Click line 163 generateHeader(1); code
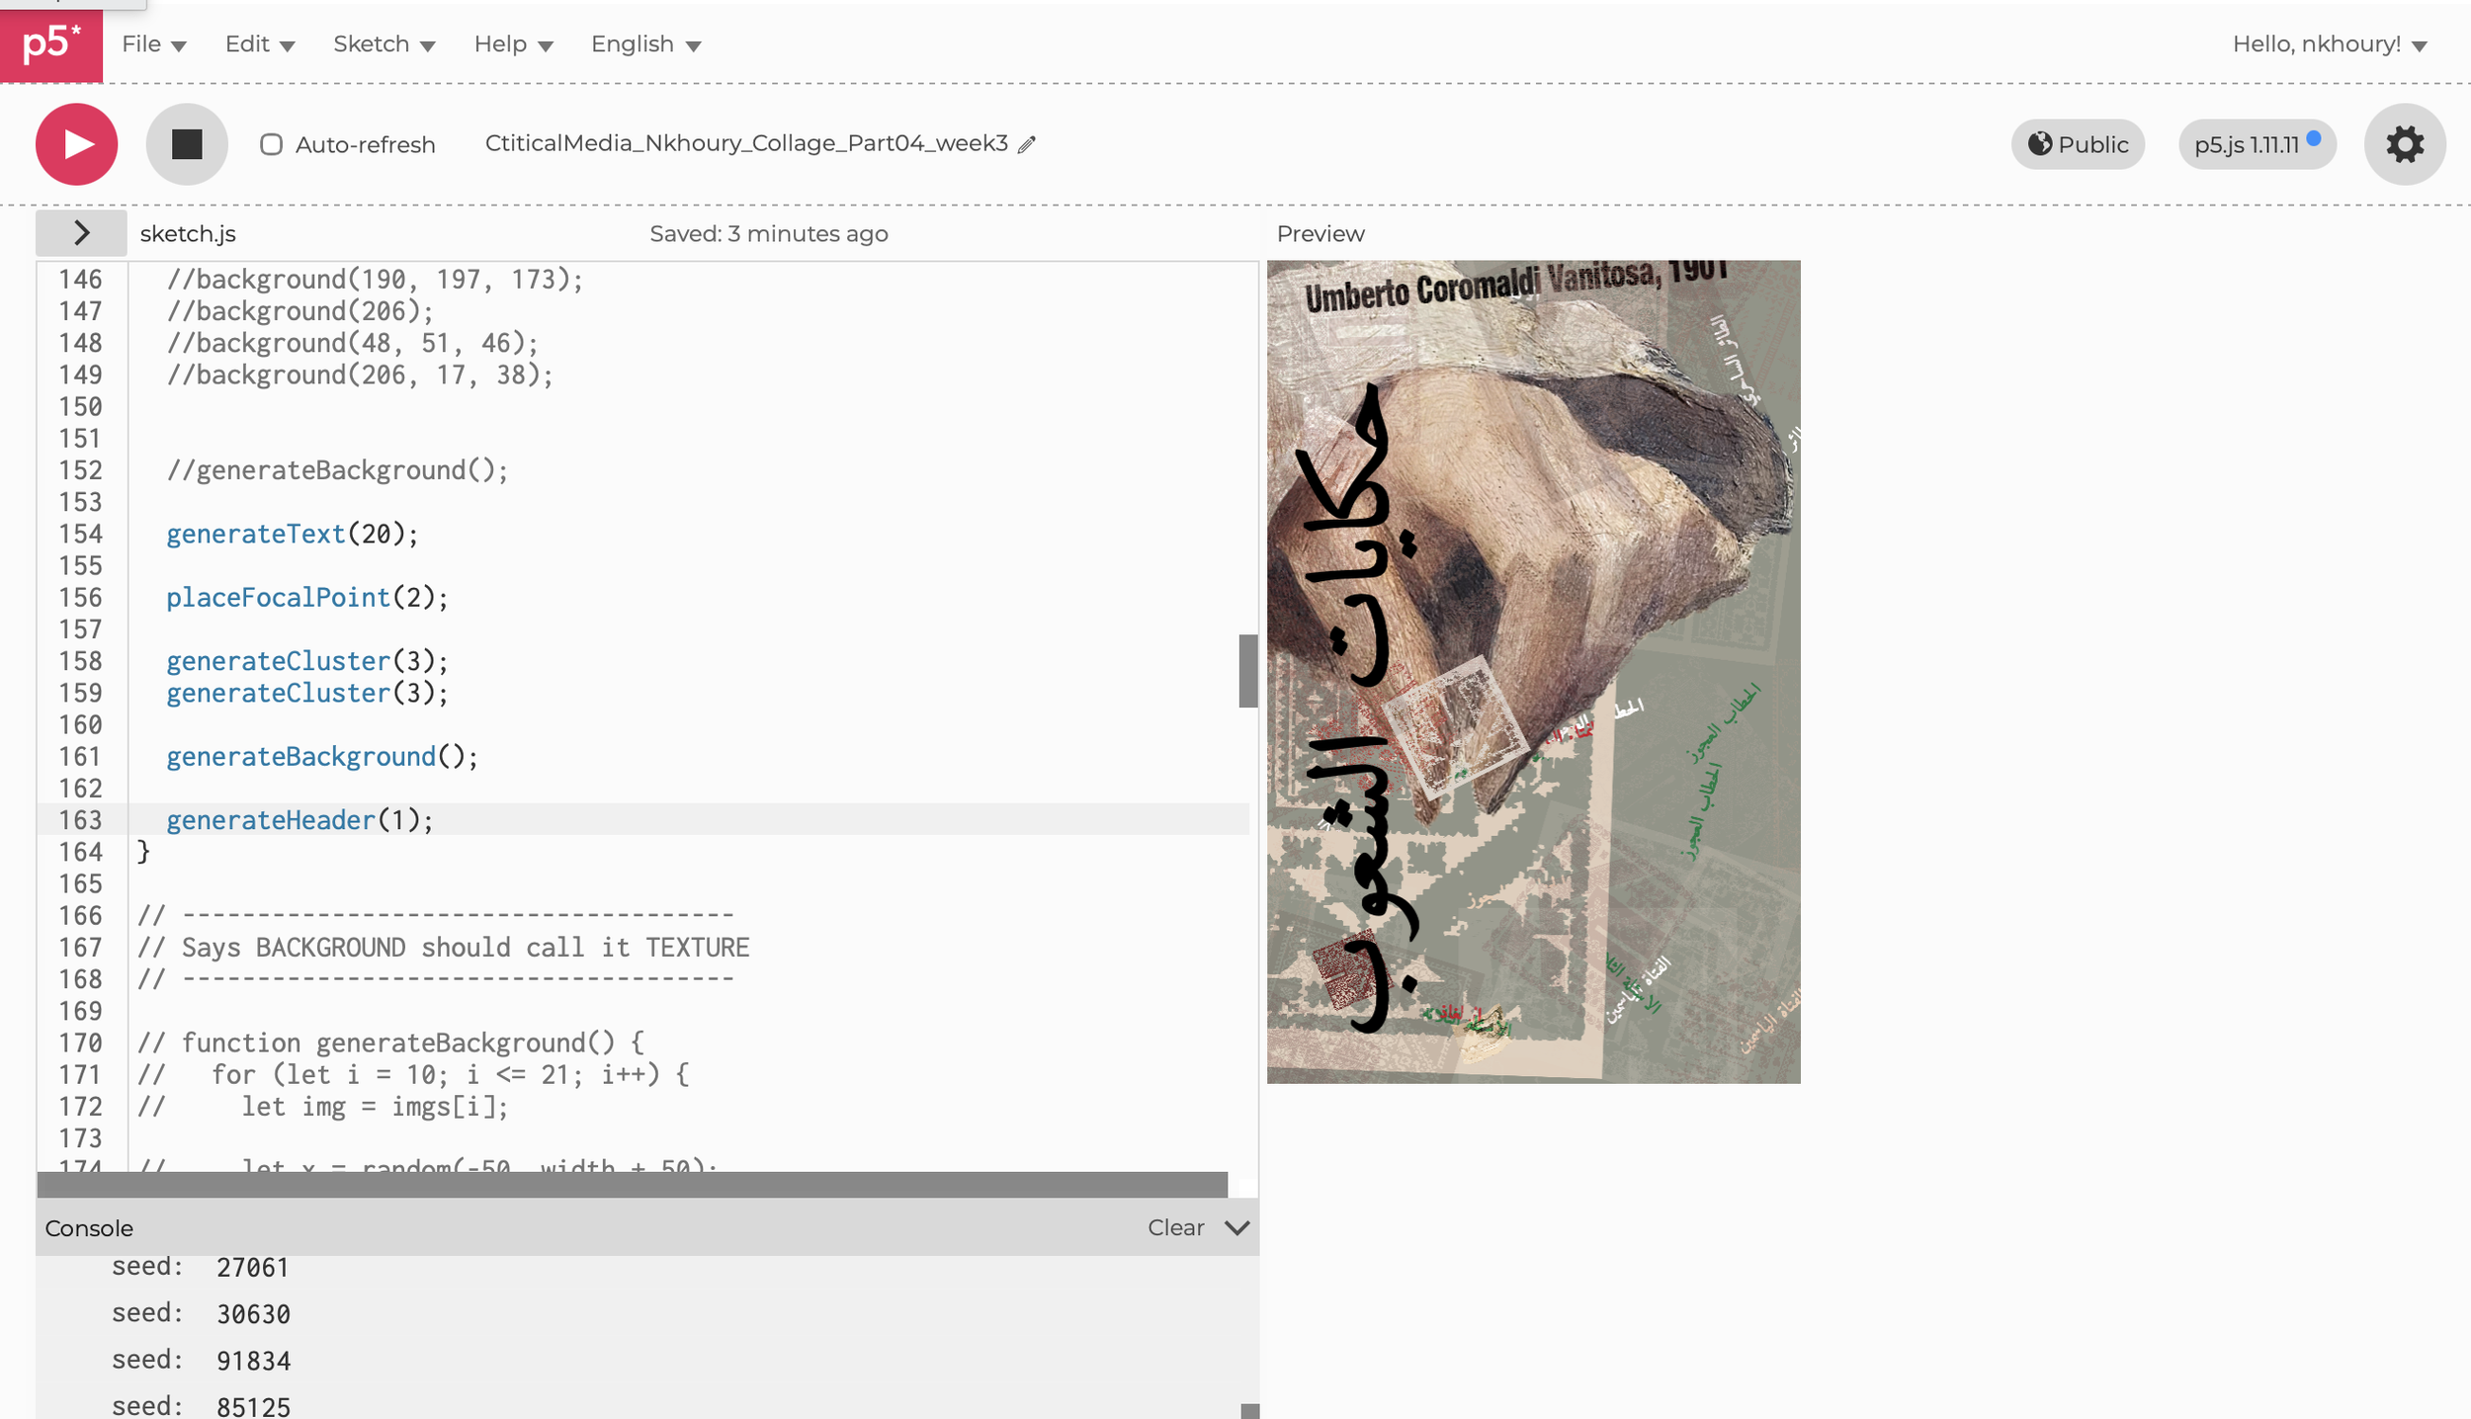 [299, 819]
